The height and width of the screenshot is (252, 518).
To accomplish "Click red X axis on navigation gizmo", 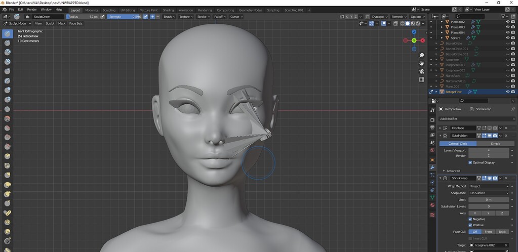I will pyautogui.click(x=422, y=40).
